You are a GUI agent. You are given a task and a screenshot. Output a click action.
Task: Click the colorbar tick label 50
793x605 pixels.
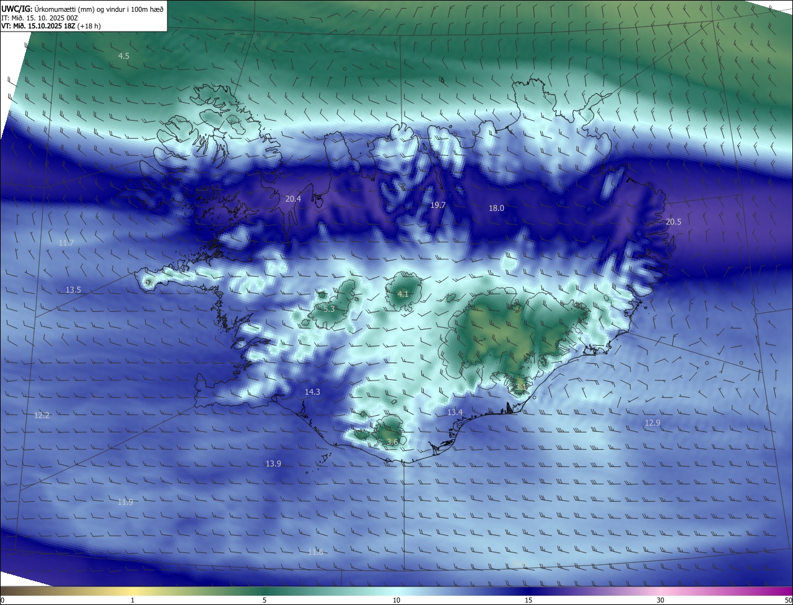click(x=788, y=600)
